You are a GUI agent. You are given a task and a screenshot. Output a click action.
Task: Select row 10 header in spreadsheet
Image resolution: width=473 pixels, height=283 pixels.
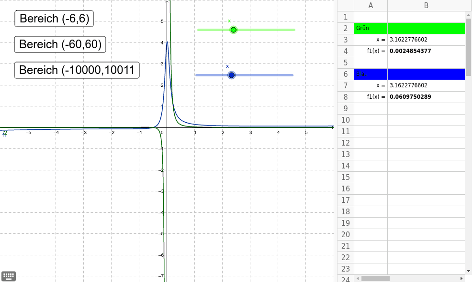[x=346, y=120]
